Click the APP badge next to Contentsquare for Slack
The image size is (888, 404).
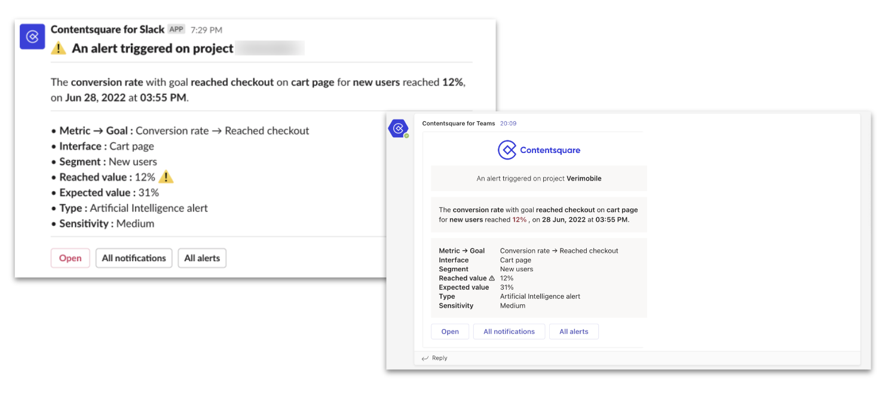click(x=176, y=29)
